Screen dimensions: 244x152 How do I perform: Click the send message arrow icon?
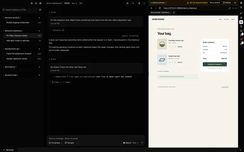point(142,143)
